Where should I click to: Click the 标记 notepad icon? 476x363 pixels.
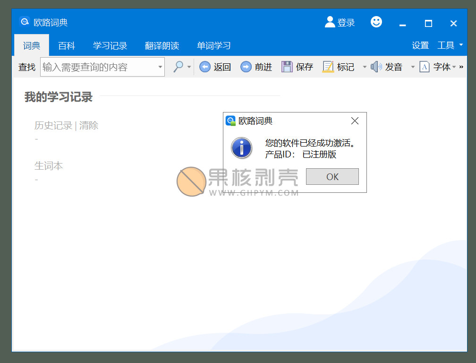(x=328, y=67)
